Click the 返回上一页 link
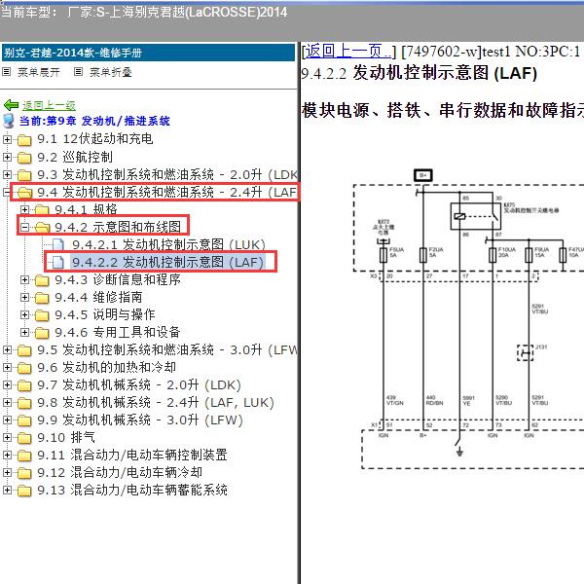Viewport: 584px width, 584px height. click(348, 51)
